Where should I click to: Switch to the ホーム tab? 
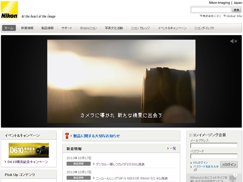coord(9,28)
